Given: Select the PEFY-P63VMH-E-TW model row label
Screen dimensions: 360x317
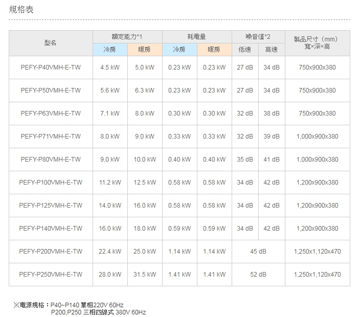Looking at the screenshot, I should tap(51, 114).
